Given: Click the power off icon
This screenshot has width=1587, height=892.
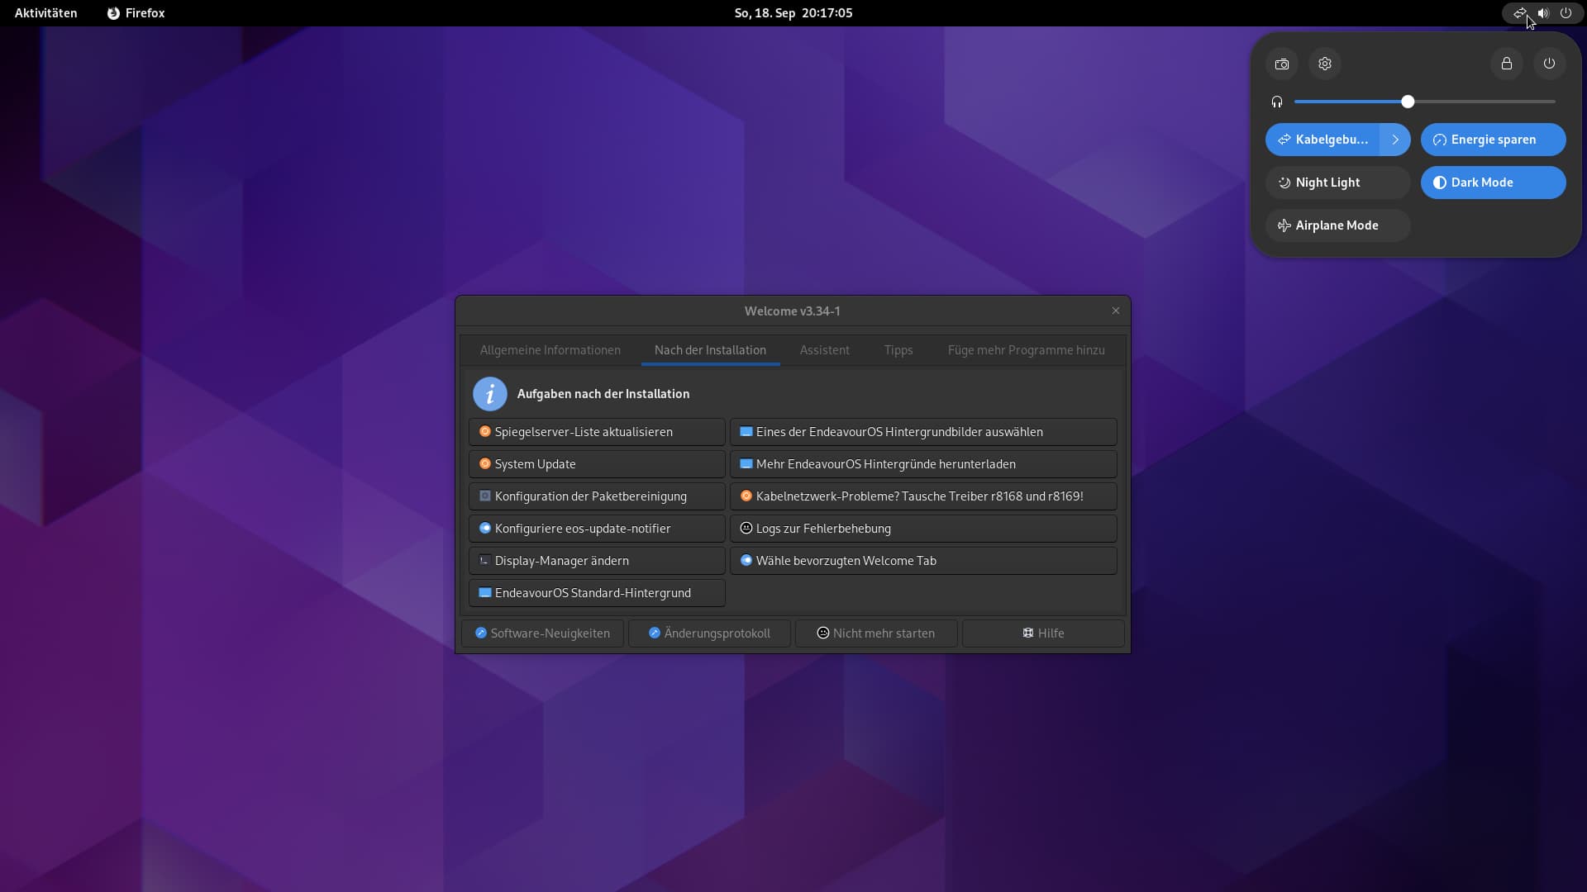Looking at the screenshot, I should coord(1549,63).
